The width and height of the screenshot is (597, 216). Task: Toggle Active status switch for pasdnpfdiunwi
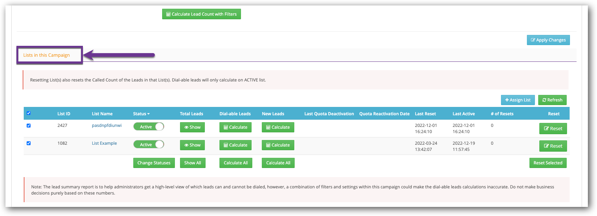149,127
